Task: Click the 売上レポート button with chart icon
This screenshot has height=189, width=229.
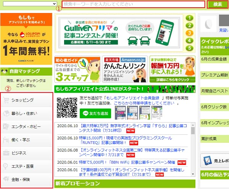Action: click(215, 160)
